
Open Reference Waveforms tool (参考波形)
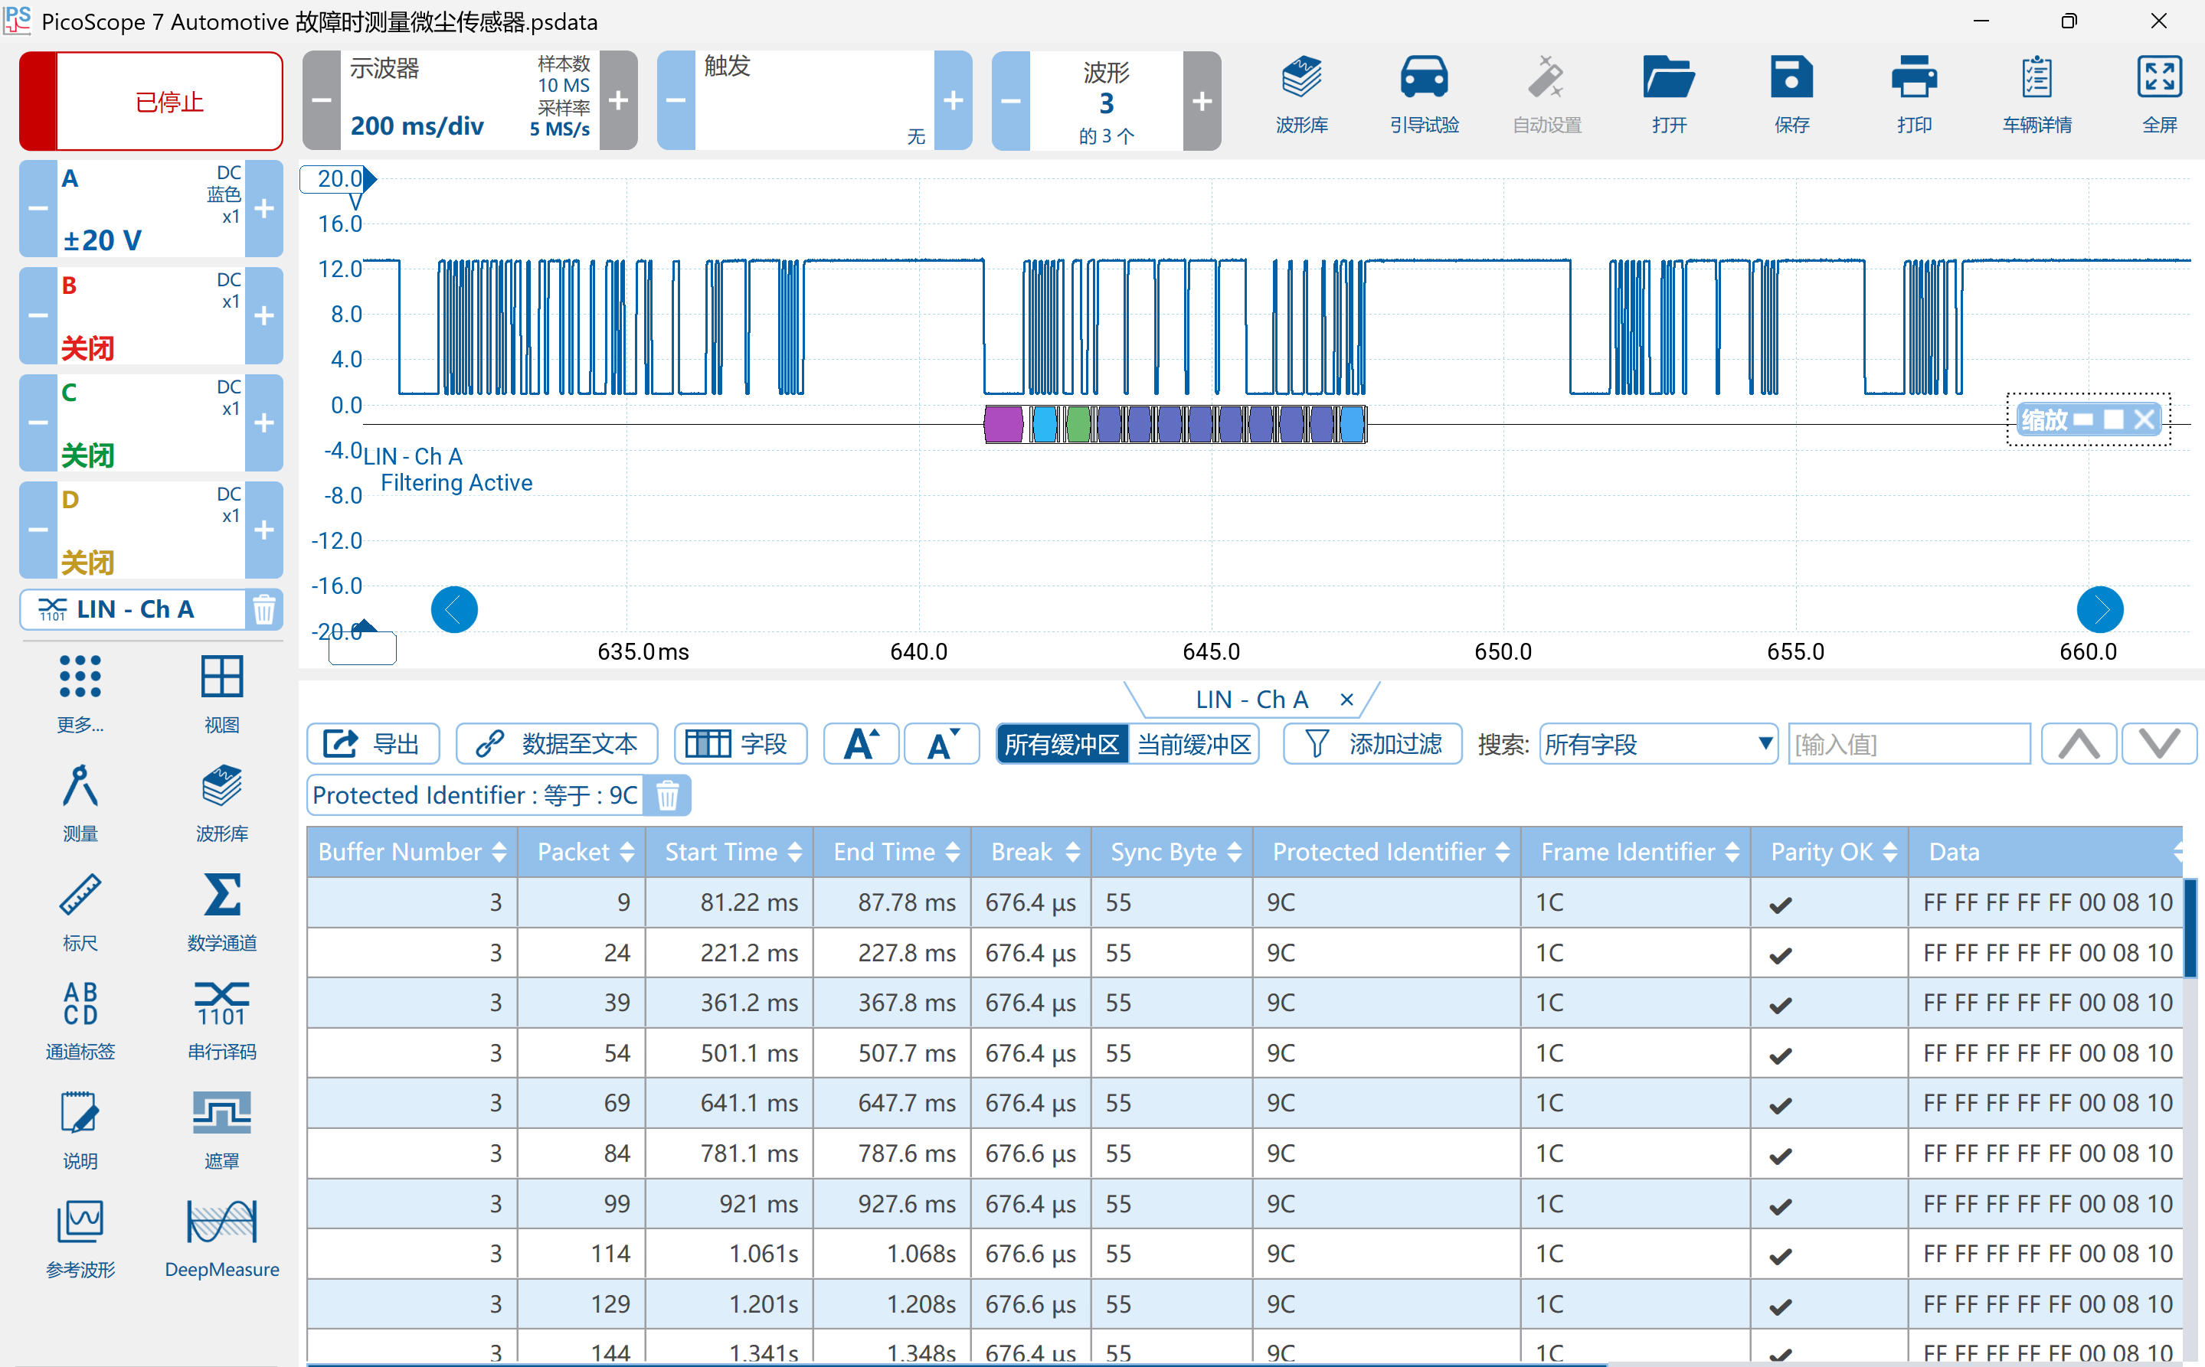pyautogui.click(x=80, y=1238)
